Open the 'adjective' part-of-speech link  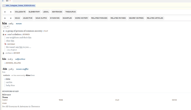(20, 59)
